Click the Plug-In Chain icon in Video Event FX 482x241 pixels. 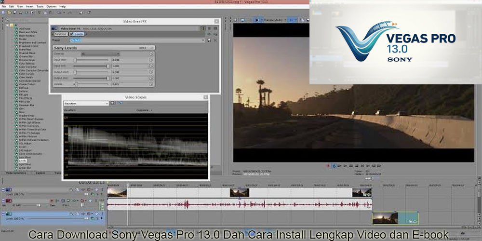pyautogui.click(x=210, y=34)
